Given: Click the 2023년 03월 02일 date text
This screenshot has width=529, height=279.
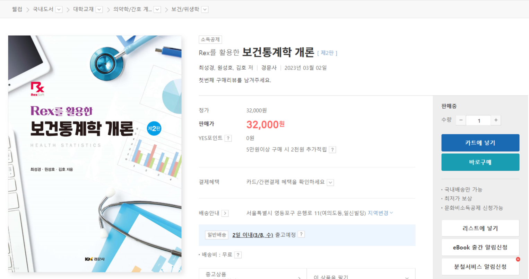Looking at the screenshot, I should pyautogui.click(x=305, y=68).
